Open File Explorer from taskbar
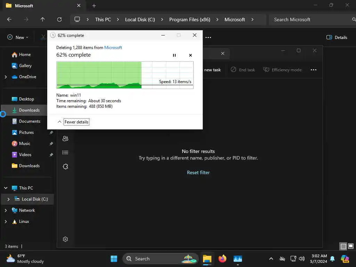 [x=207, y=259]
